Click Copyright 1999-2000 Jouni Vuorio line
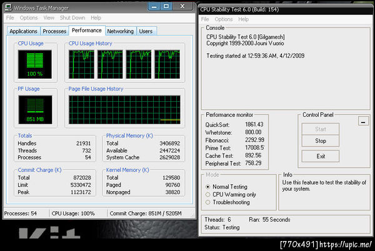The image size is (375, 251). pyautogui.click(x=245, y=44)
